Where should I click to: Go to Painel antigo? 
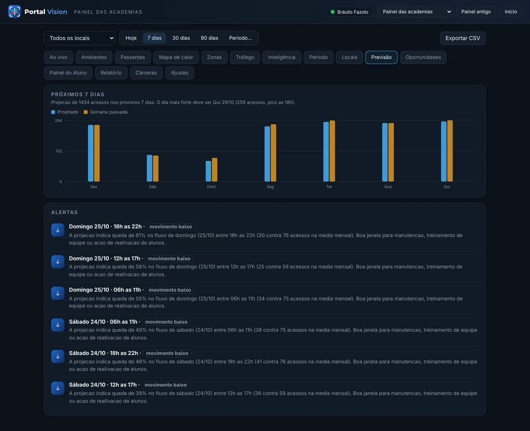click(x=476, y=12)
